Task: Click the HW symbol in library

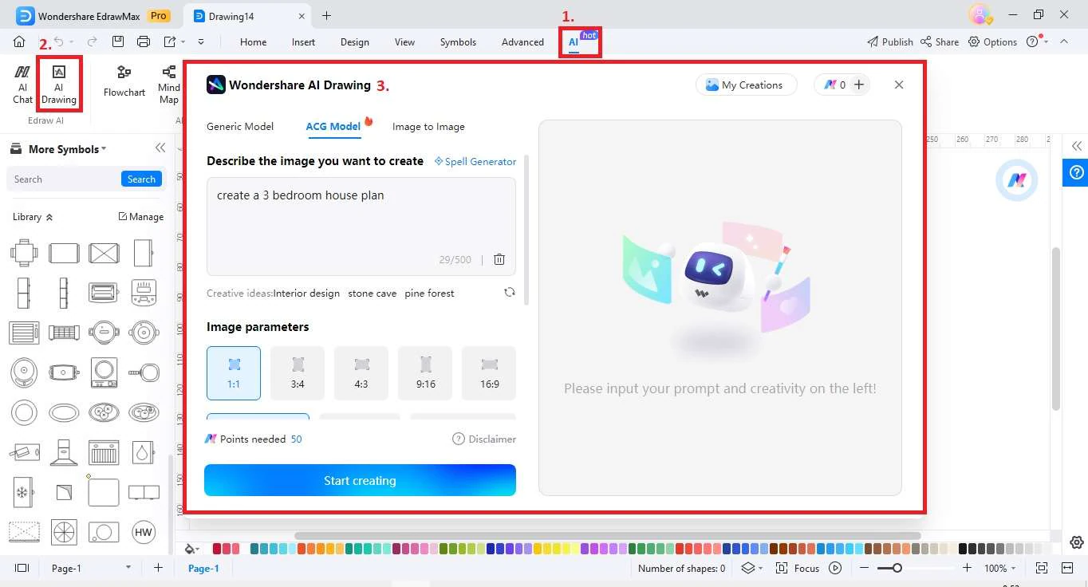Action: click(x=144, y=532)
